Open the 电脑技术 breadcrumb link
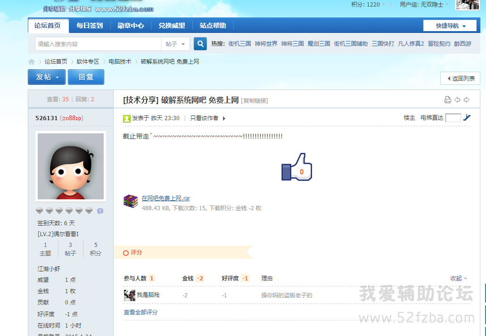The width and height of the screenshot is (486, 336). (120, 62)
